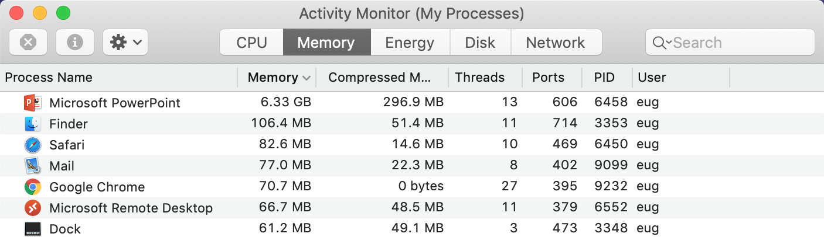Image resolution: width=824 pixels, height=237 pixels.
Task: Click the Google Chrome icon
Action: click(x=32, y=187)
